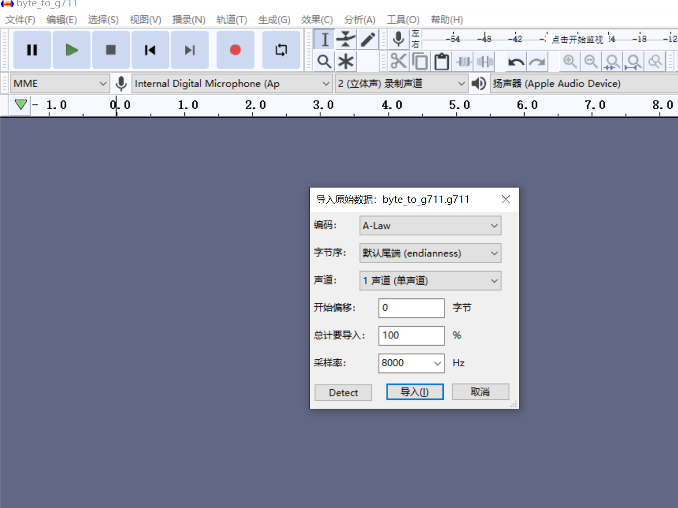Open the 帮助(H) menu
This screenshot has width=678, height=508.
(x=447, y=19)
